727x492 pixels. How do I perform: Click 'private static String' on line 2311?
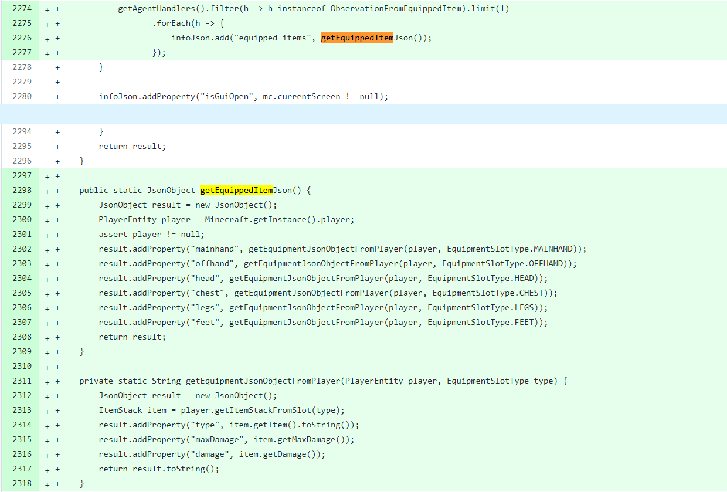[x=130, y=381]
